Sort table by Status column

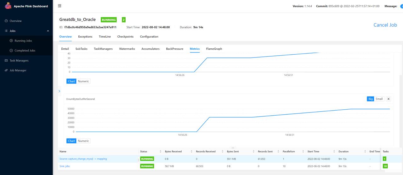pyautogui.click(x=161, y=151)
